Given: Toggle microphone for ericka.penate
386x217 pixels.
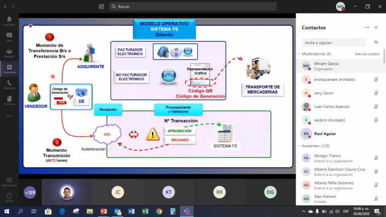Looking at the screenshot, I should 376,79.
